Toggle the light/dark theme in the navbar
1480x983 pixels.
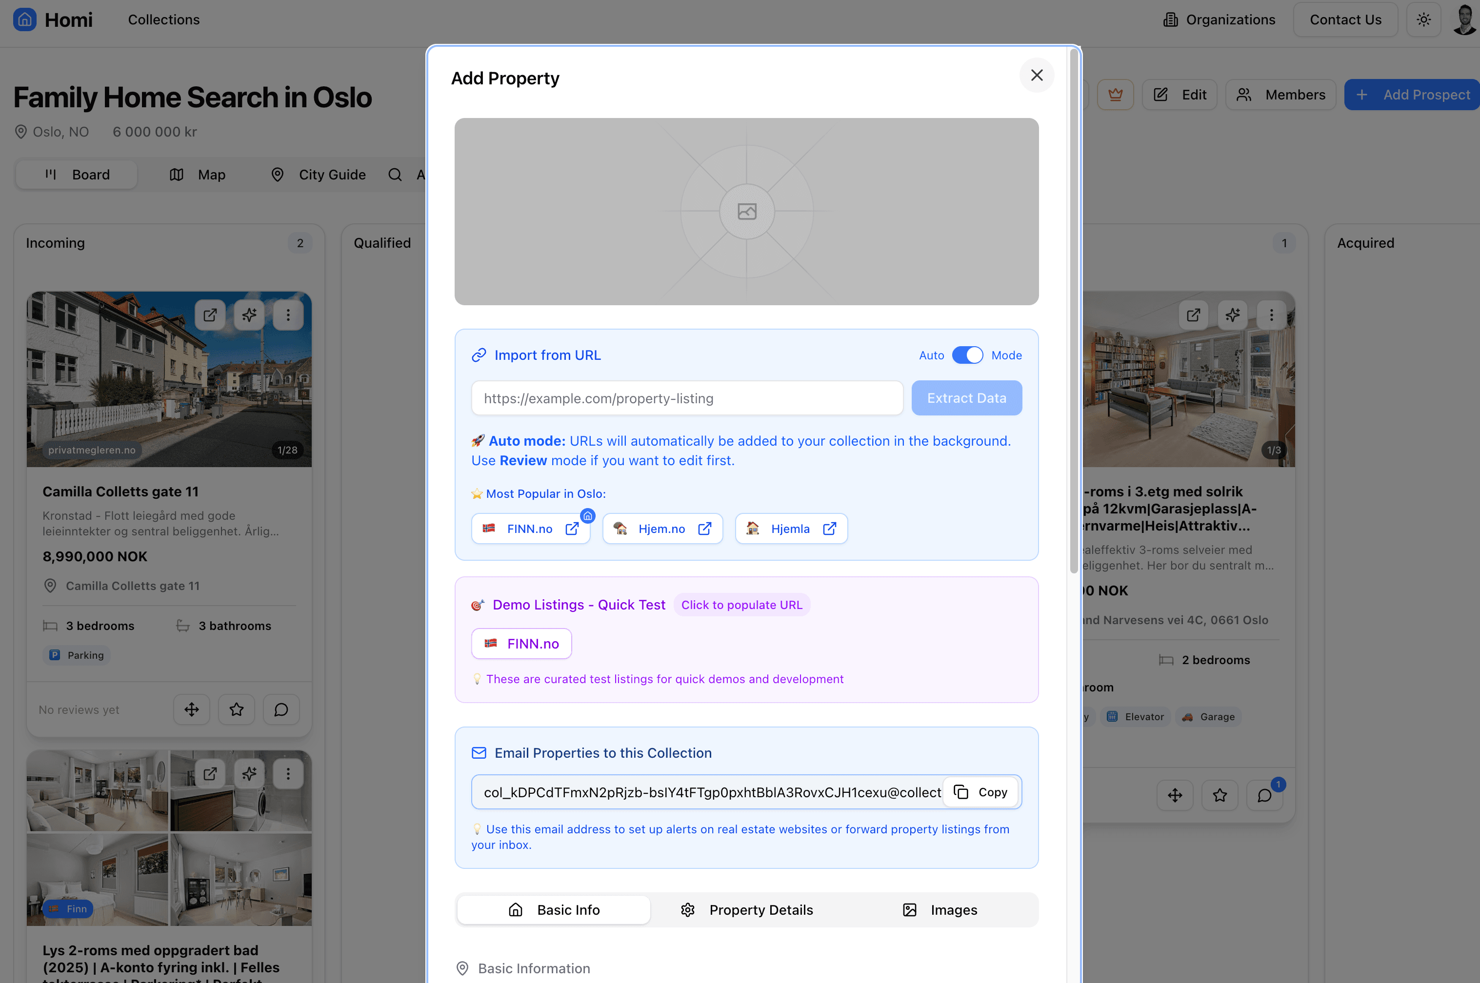pos(1423,20)
